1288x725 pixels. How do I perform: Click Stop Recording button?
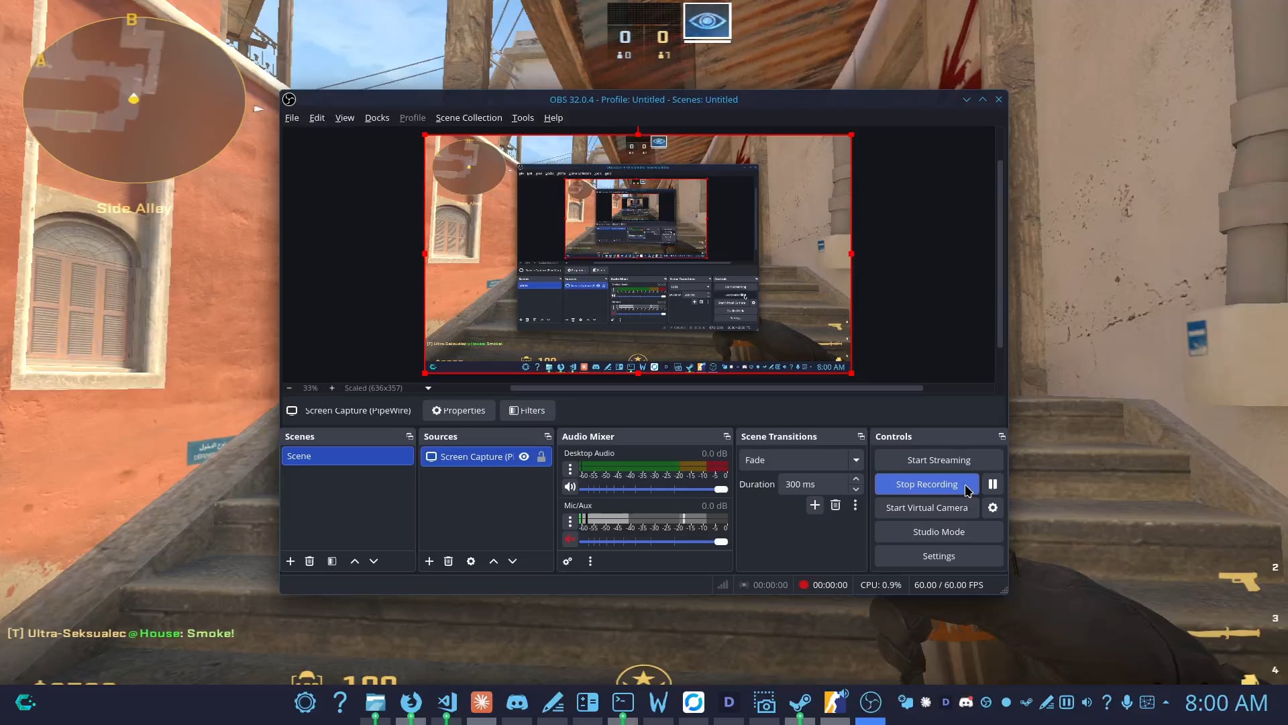(x=926, y=484)
